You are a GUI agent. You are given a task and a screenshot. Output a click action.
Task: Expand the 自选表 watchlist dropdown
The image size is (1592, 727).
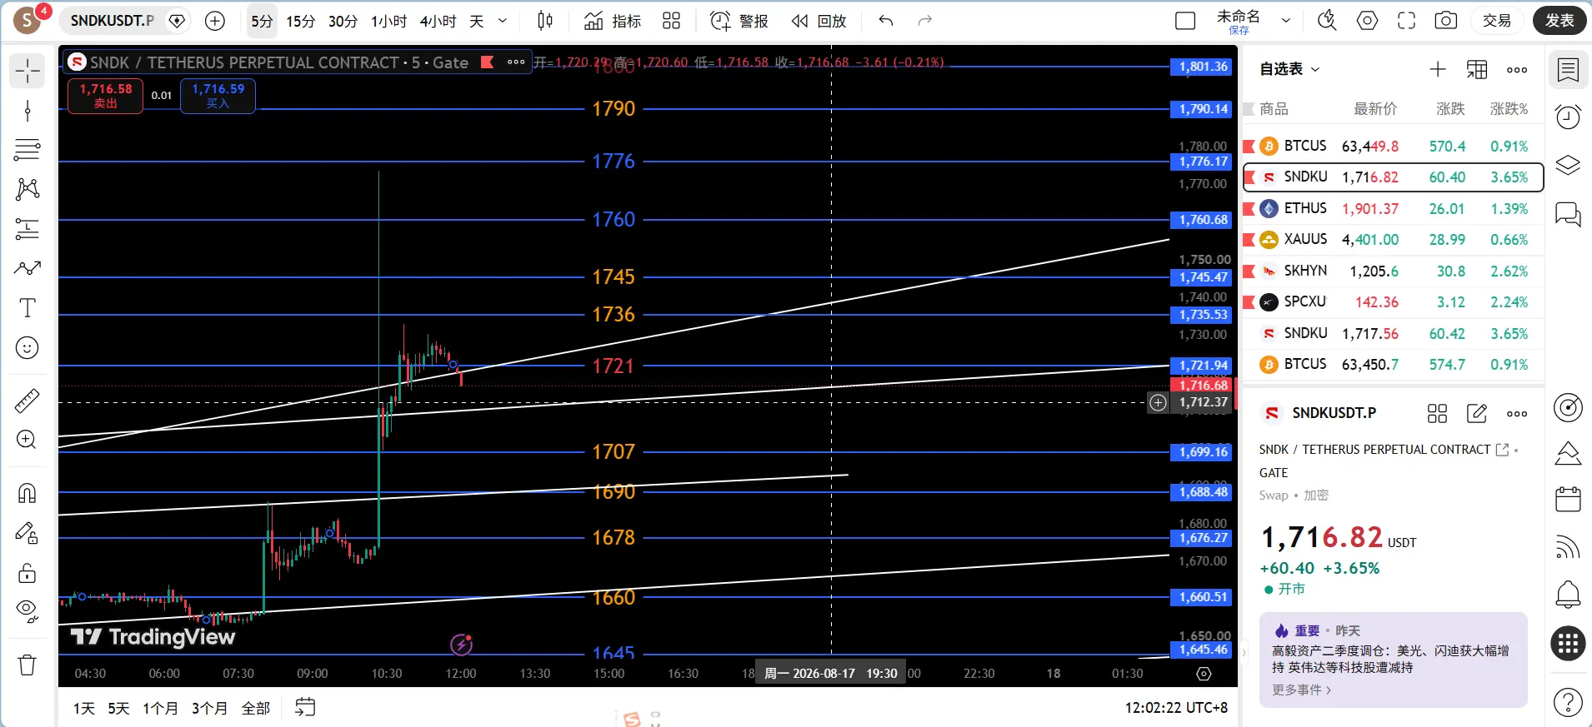pos(1289,69)
